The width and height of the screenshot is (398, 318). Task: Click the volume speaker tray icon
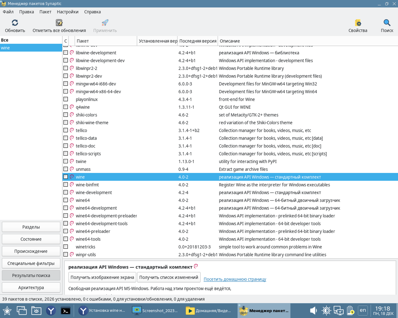tap(313, 310)
